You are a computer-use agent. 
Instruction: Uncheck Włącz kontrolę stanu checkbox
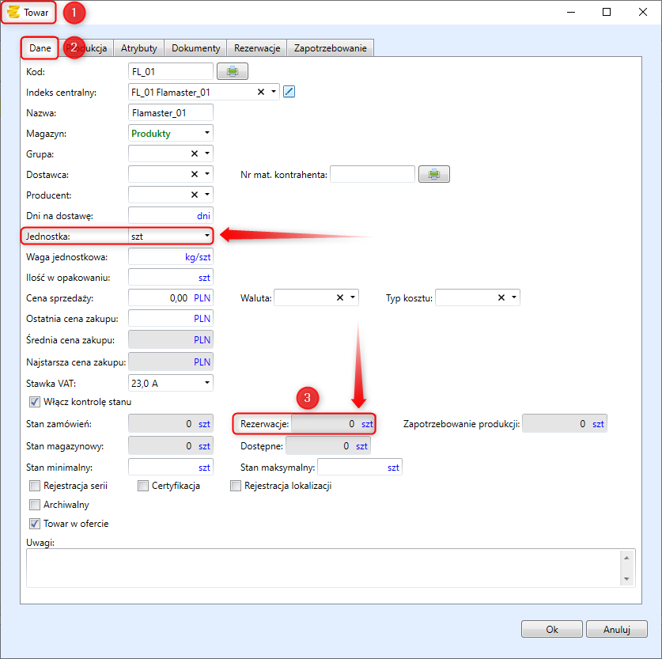click(x=34, y=401)
